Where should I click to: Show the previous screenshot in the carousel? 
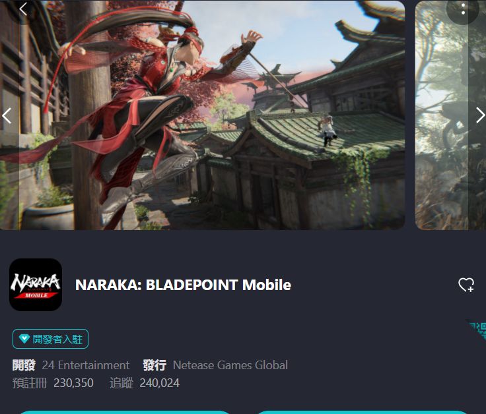point(7,116)
